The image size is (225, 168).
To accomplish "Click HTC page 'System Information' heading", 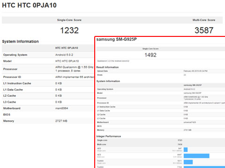I will coord(20,42).
